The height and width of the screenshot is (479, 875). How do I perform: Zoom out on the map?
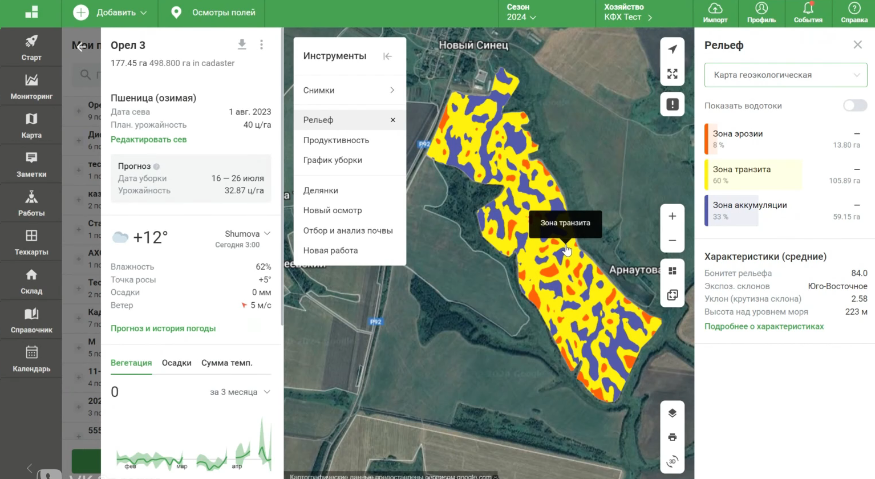[673, 240]
